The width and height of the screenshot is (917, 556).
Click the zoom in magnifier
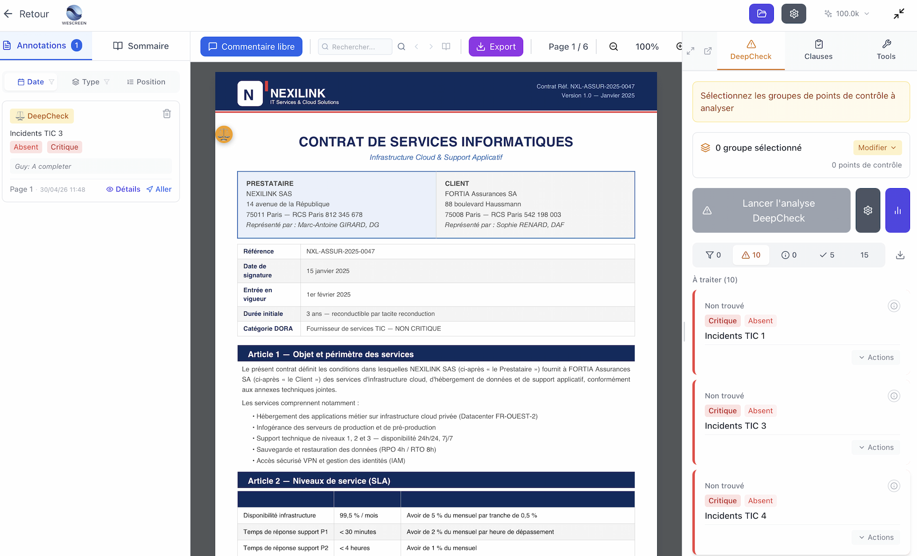coord(680,46)
